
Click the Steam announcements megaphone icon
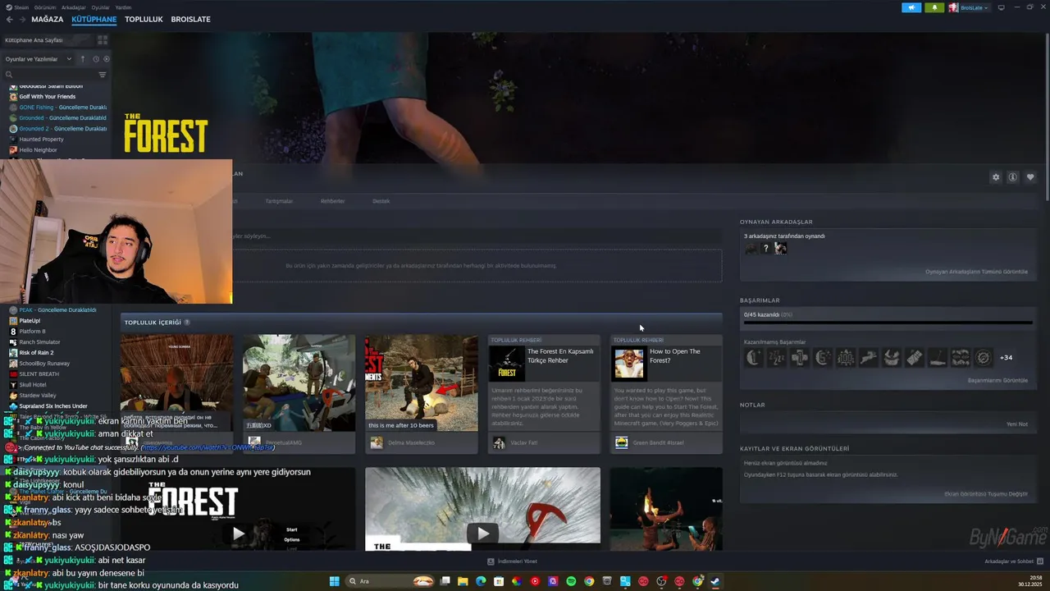[911, 7]
